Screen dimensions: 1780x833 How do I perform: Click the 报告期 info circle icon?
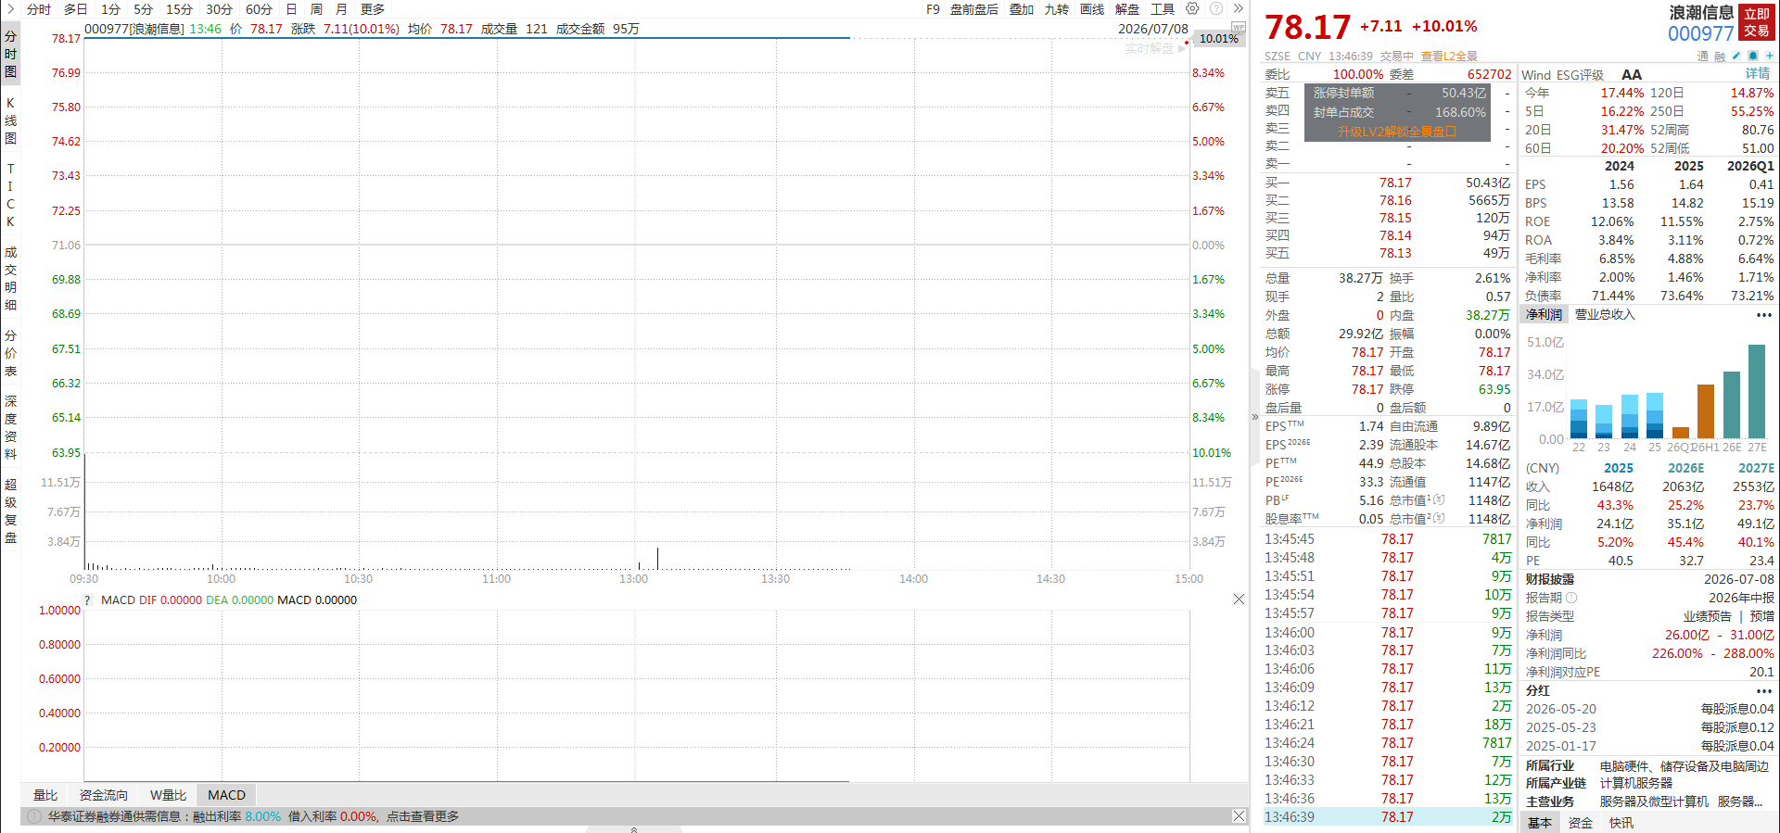[x=1571, y=598]
